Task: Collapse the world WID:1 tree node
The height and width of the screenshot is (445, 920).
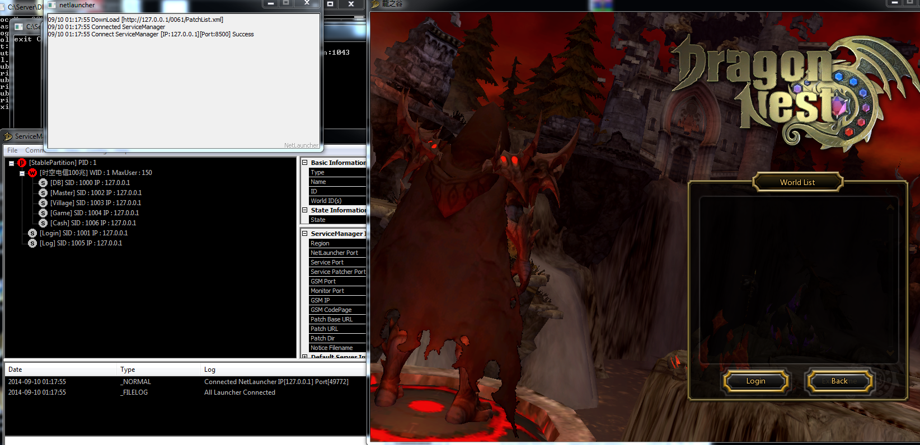Action: click(22, 173)
